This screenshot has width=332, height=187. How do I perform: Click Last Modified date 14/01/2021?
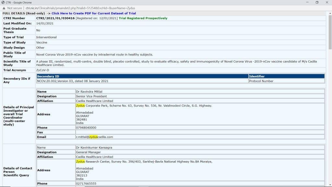(45, 23)
